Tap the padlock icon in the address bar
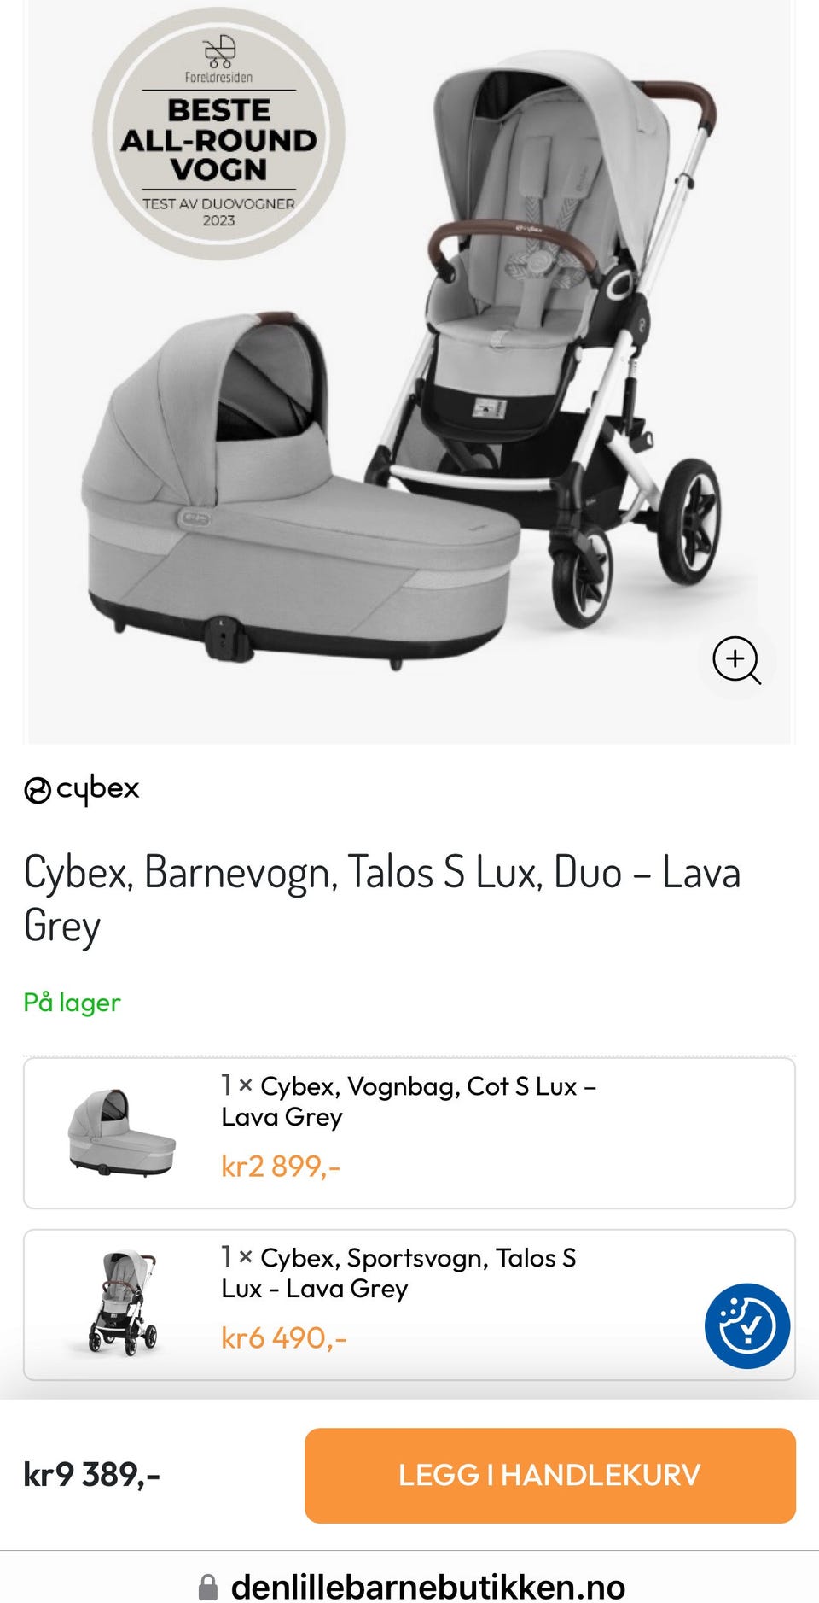Image resolution: width=819 pixels, height=1603 pixels. tap(207, 1587)
